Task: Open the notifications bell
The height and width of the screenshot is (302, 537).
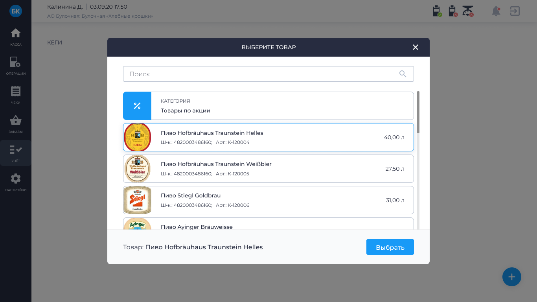Action: coord(496,11)
